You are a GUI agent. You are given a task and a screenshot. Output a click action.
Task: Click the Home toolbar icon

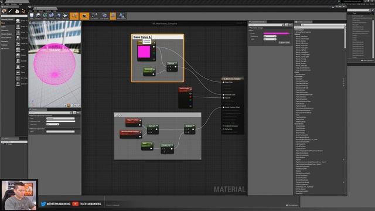pos(58,16)
